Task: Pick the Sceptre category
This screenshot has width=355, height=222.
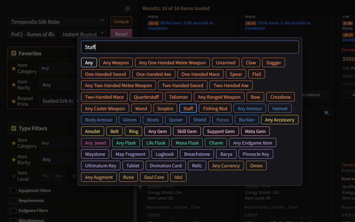Action: (165, 109)
